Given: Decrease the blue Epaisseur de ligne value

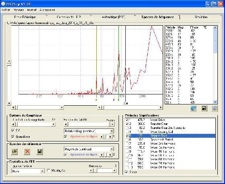Looking at the screenshot, I should [102, 155].
